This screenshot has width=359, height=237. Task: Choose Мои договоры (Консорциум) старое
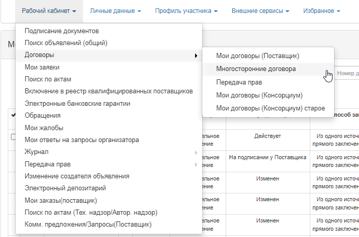click(270, 108)
